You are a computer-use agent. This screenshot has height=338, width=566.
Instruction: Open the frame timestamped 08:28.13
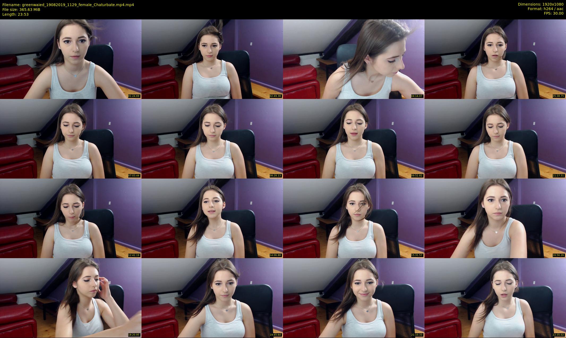tap(212, 138)
